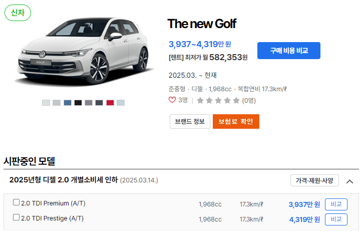Image resolution: width=362 pixels, height=235 pixels.
Task: Check the 2.0 TDI Prestige (A/T) checkbox
Action: tap(16, 217)
